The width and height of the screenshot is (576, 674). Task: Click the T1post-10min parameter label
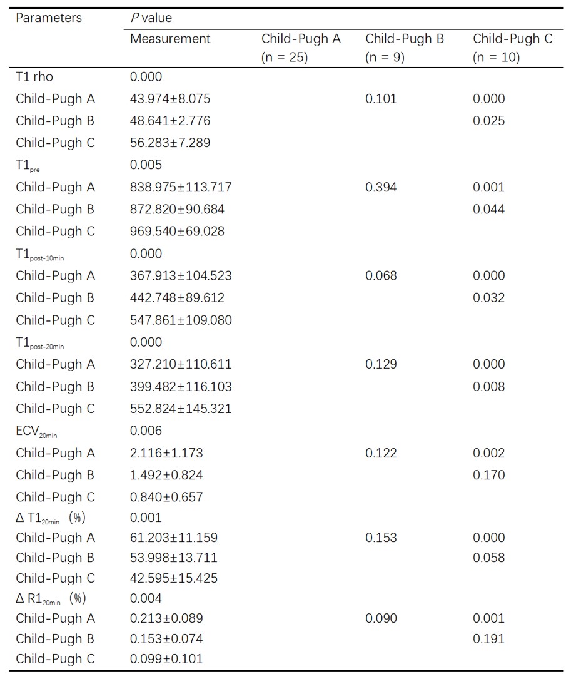tap(39, 255)
